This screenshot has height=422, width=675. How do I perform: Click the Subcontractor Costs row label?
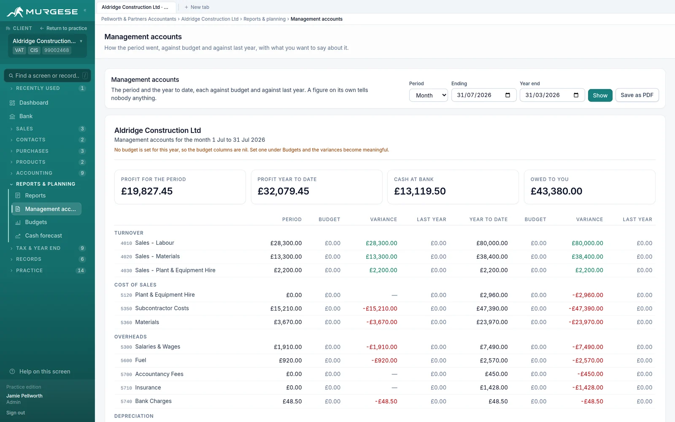point(162,308)
